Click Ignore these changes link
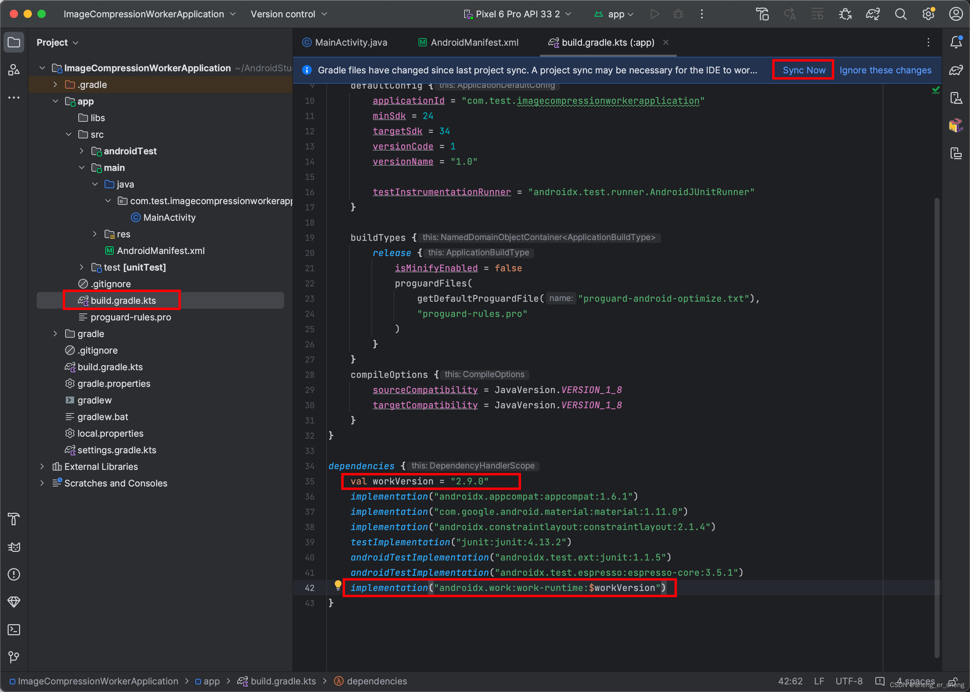Image resolution: width=970 pixels, height=692 pixels. [885, 70]
